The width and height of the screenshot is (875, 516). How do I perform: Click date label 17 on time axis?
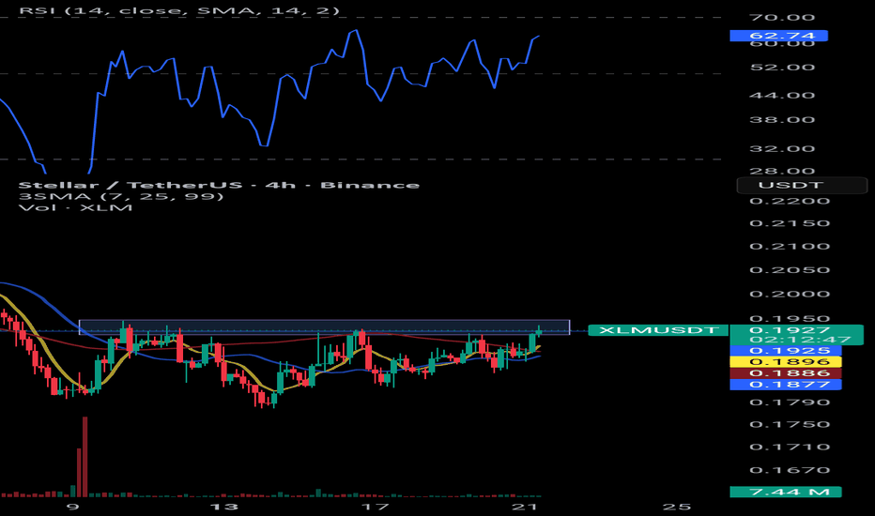click(375, 507)
